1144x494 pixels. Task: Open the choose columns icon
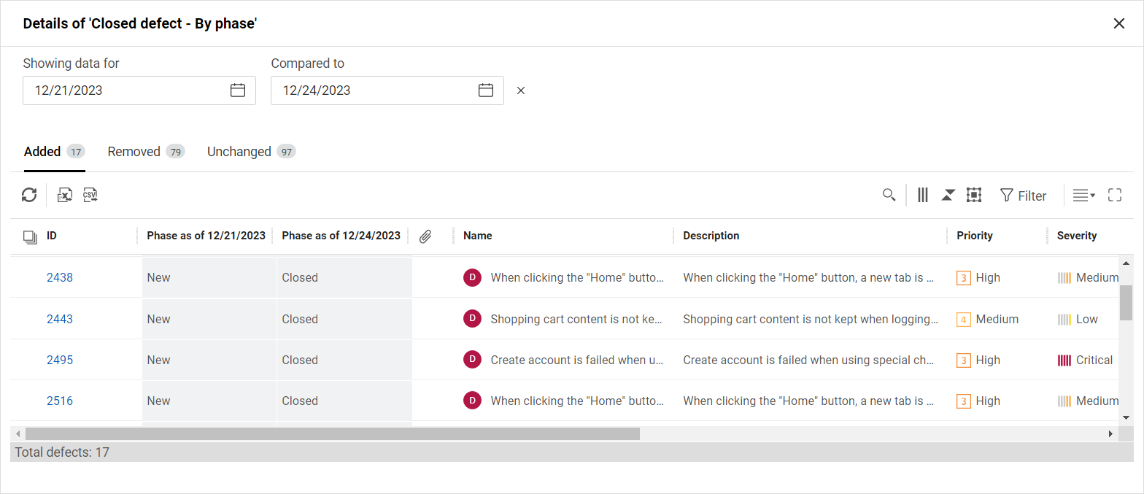923,195
